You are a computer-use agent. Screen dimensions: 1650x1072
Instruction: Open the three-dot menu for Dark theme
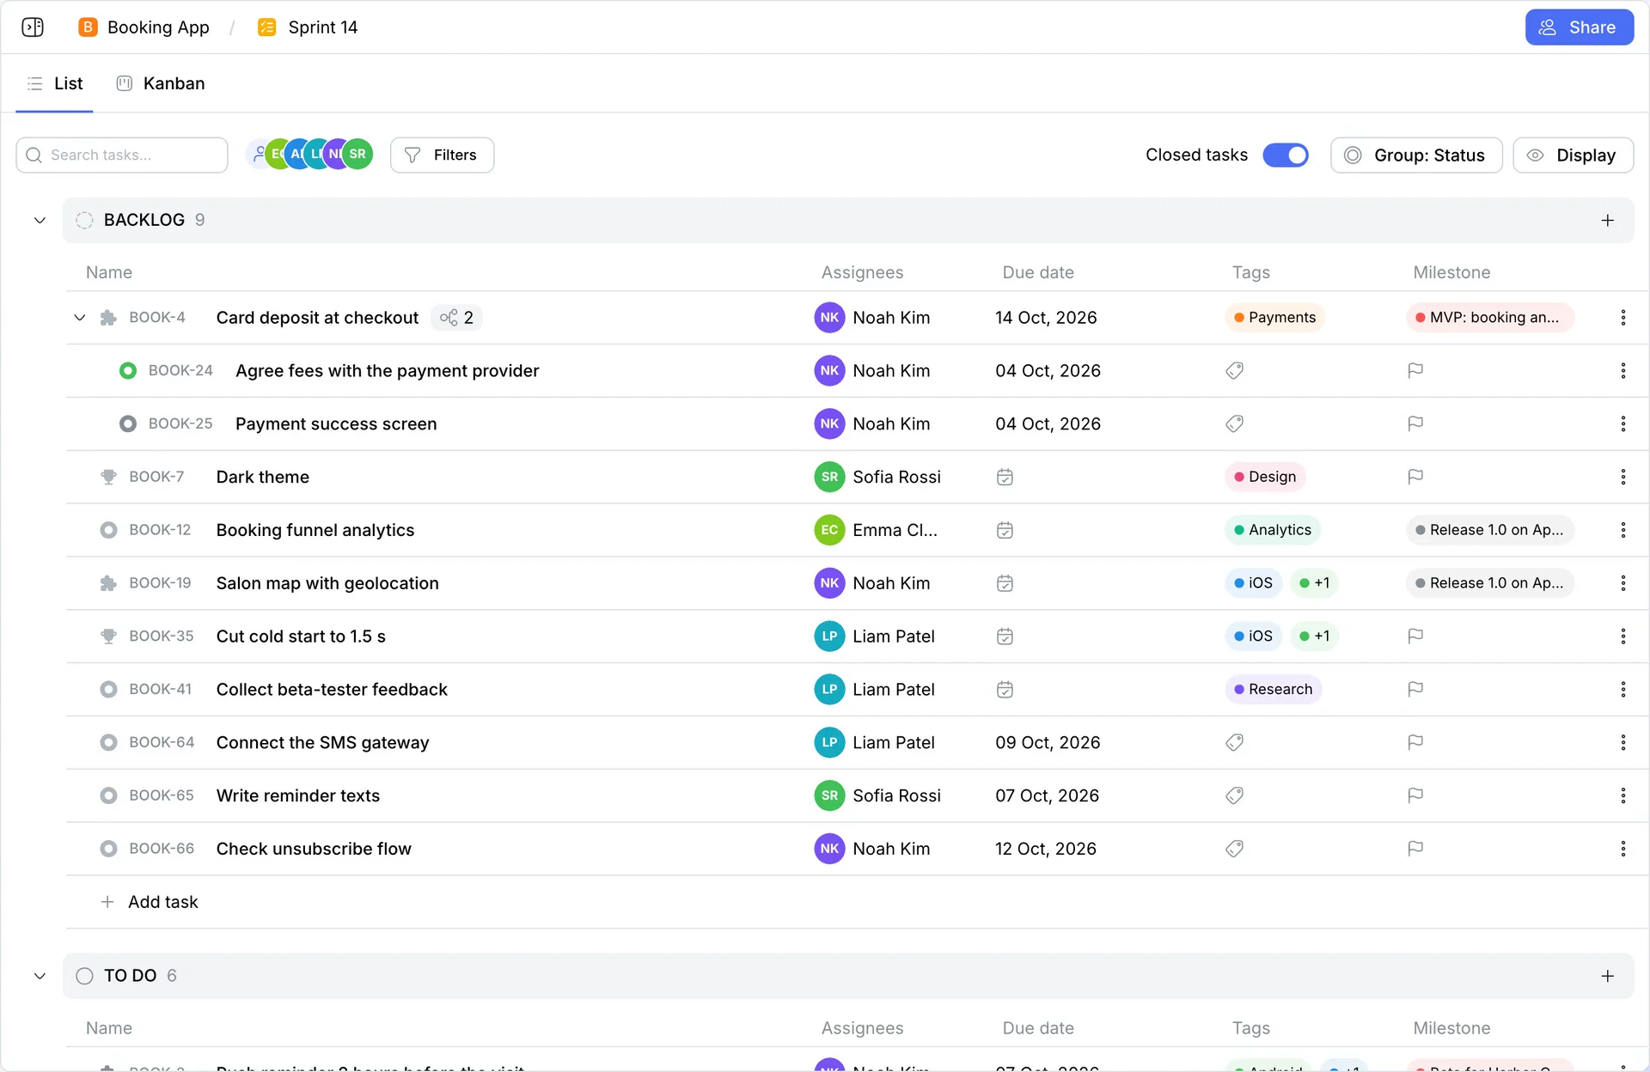click(x=1622, y=477)
